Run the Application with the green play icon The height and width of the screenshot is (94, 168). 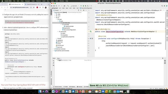click(x=81, y=6)
